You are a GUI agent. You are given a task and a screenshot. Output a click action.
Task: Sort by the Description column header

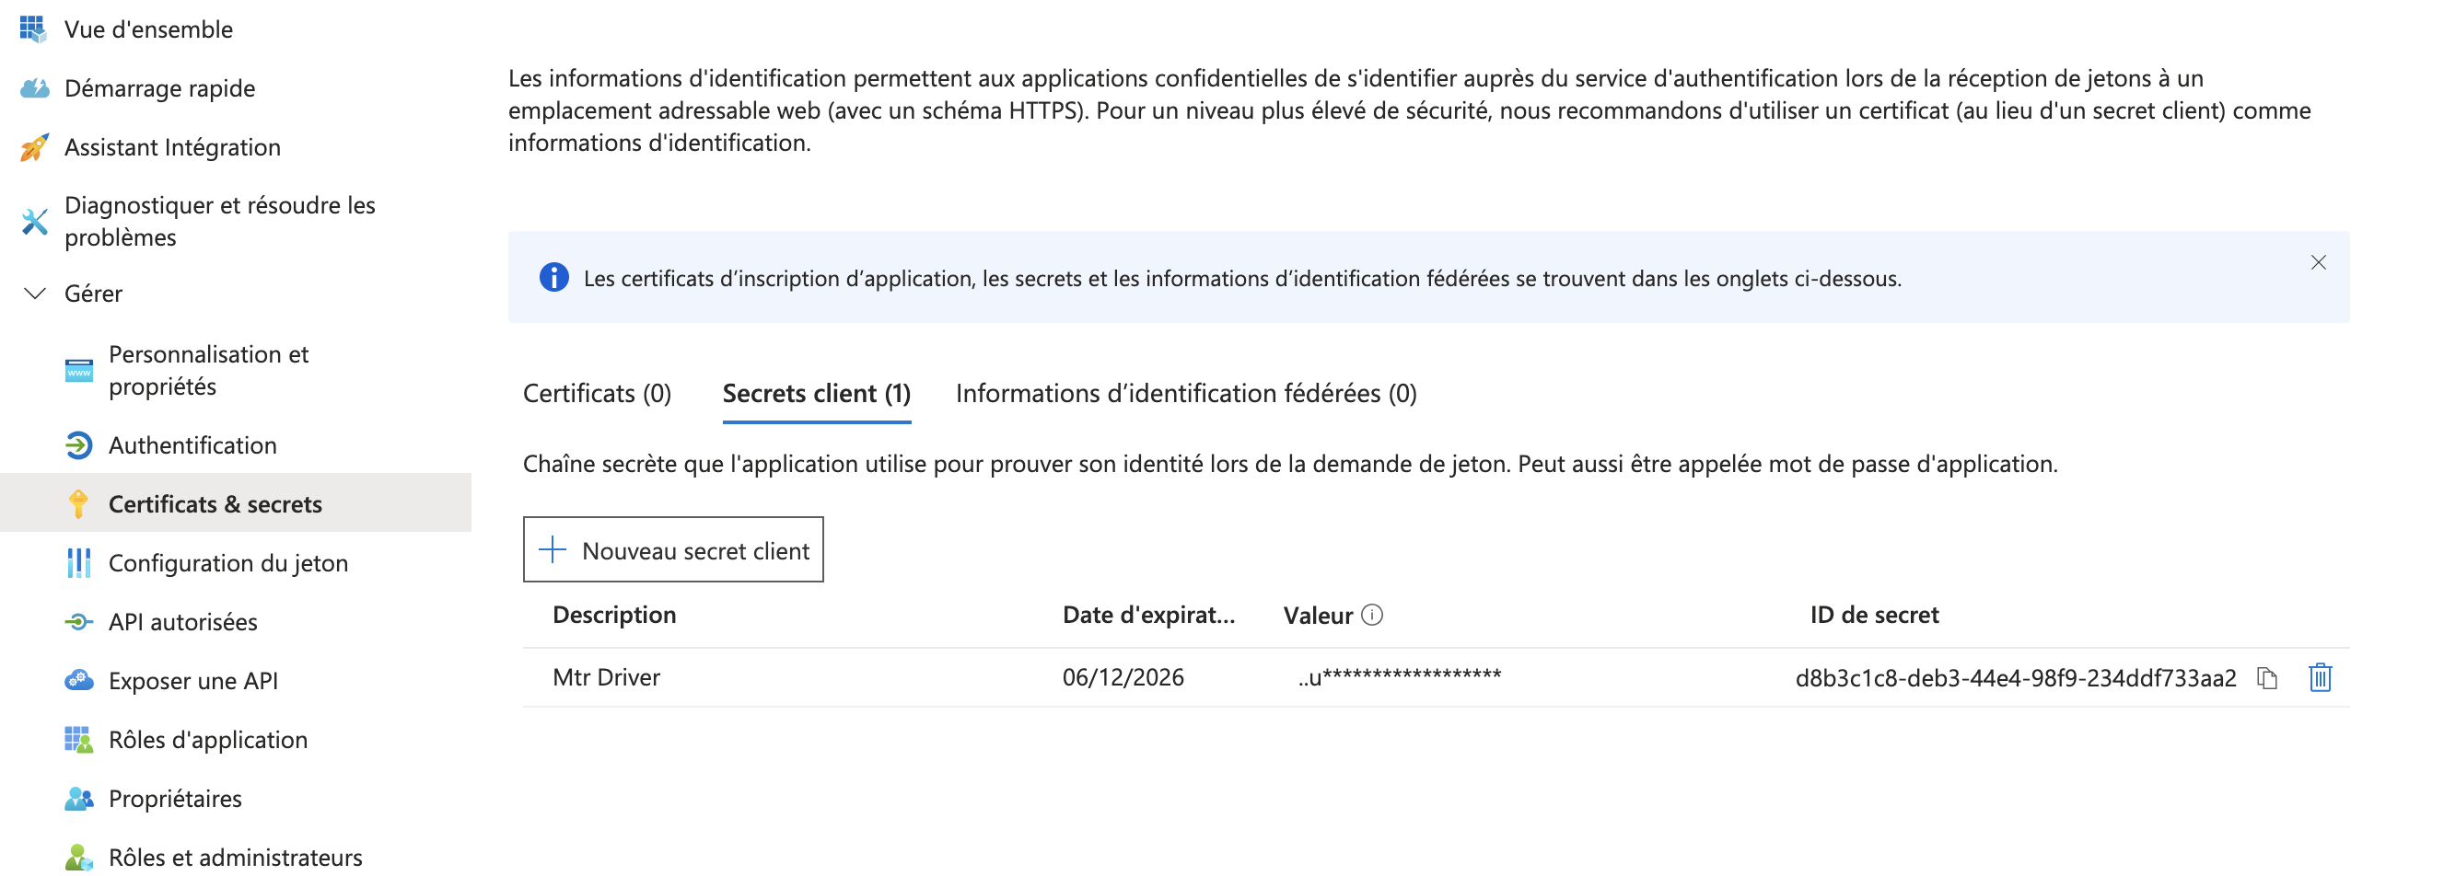pyautogui.click(x=614, y=616)
